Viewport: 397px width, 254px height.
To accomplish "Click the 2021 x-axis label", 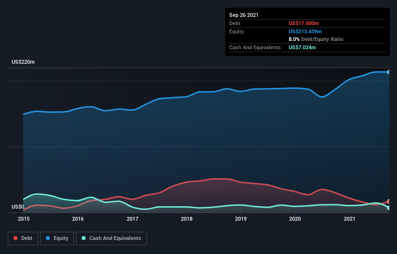I will (350, 219).
